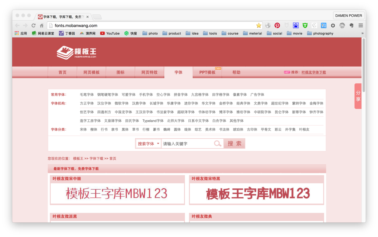Screen dimensions: 378x237
Task: Reload the page
Action: point(34,25)
